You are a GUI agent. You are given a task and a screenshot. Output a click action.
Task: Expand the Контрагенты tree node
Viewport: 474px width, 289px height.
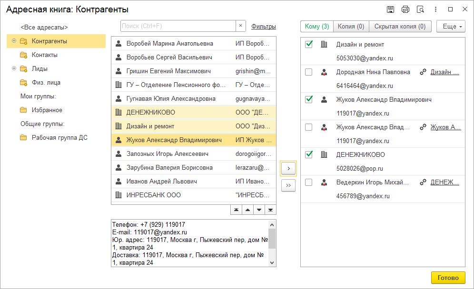click(x=14, y=41)
